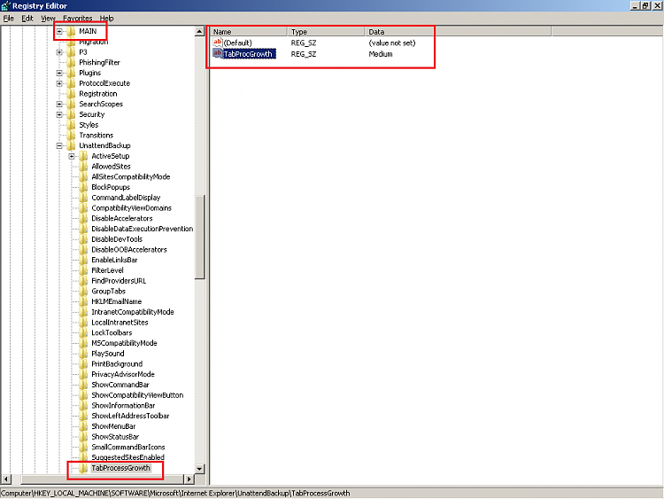This screenshot has height=499, width=664.
Task: Click the Registry Editor title bar icon
Action: tap(5, 5)
